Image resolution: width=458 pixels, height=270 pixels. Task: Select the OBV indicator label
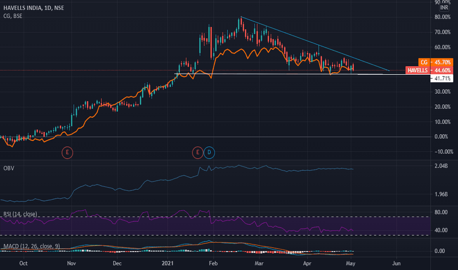(9, 168)
